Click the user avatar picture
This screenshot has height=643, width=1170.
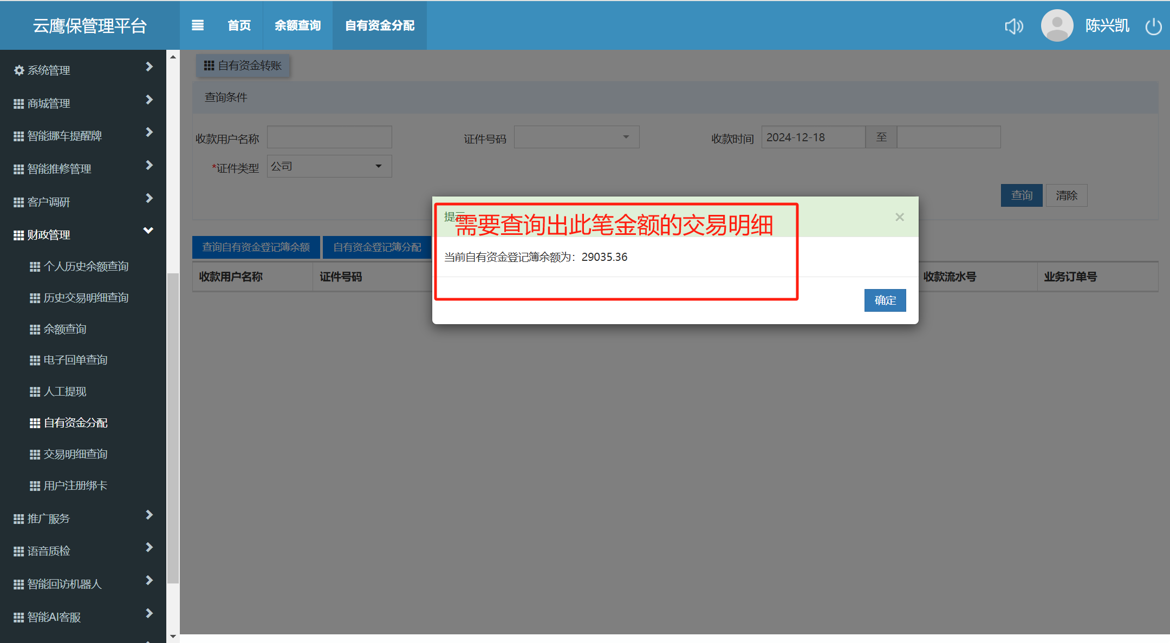point(1056,25)
